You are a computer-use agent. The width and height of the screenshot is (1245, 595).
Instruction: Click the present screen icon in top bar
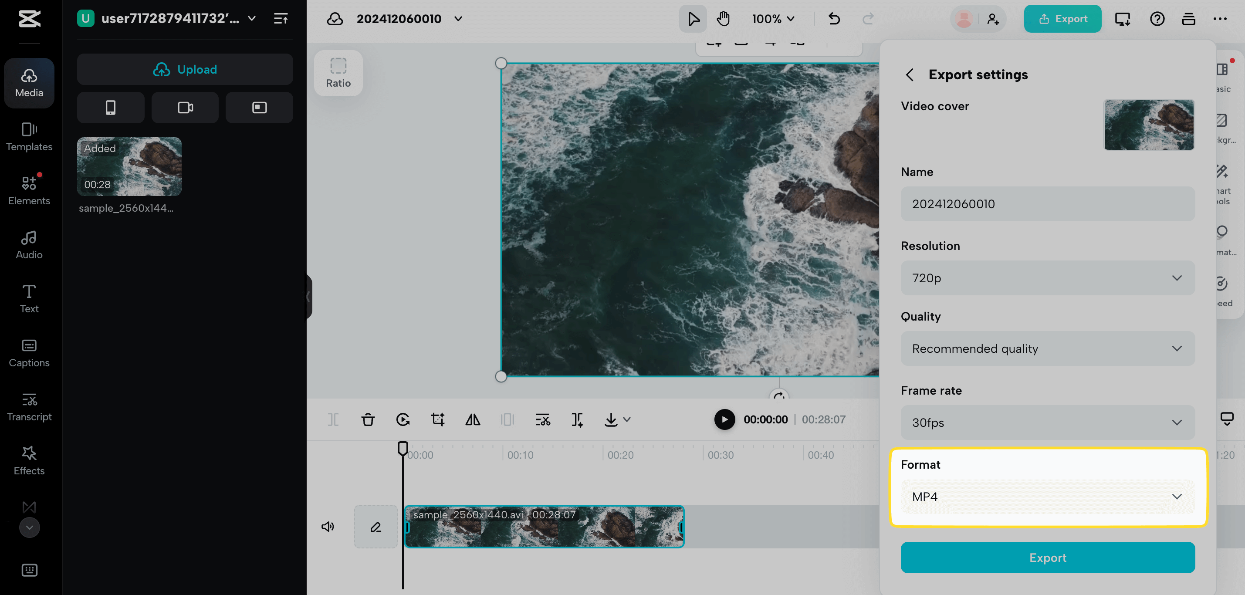(x=1123, y=19)
